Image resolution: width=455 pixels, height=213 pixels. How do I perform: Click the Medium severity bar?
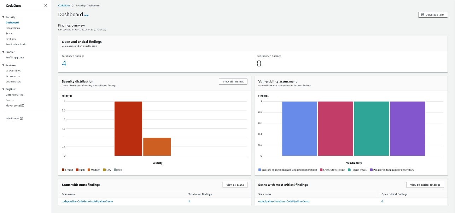pyautogui.click(x=157, y=146)
